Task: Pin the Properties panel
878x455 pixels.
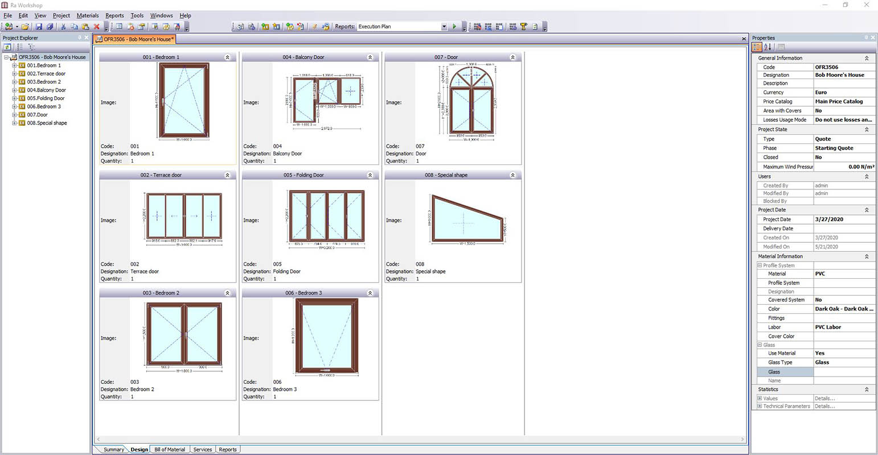Action: pyautogui.click(x=866, y=38)
